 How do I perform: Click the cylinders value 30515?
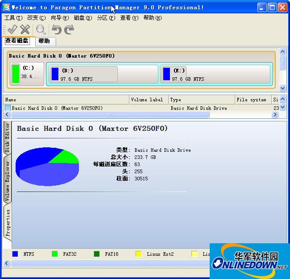pos(141,179)
